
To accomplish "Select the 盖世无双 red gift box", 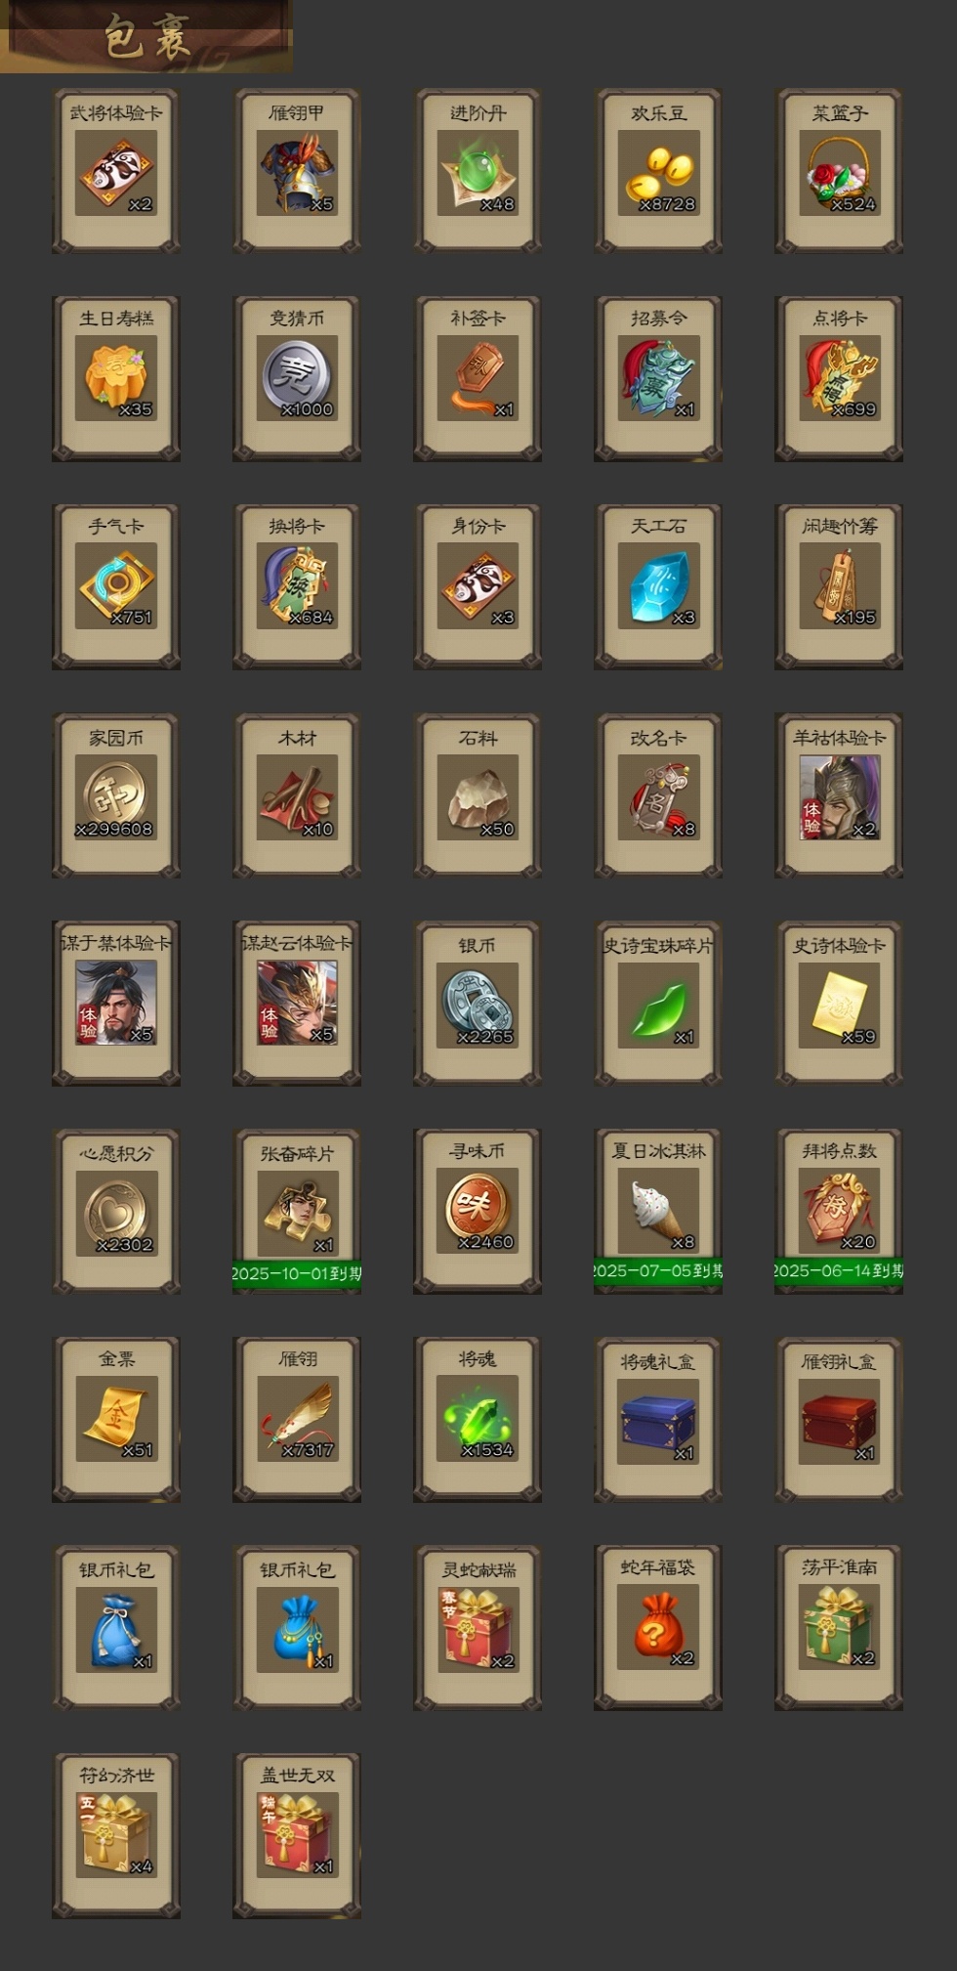I will point(297,1835).
